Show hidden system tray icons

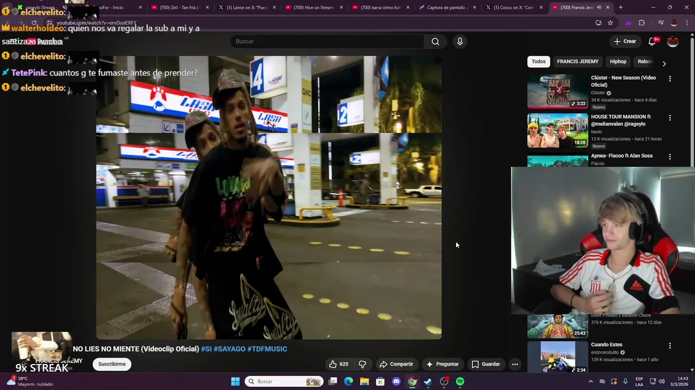[591, 382]
